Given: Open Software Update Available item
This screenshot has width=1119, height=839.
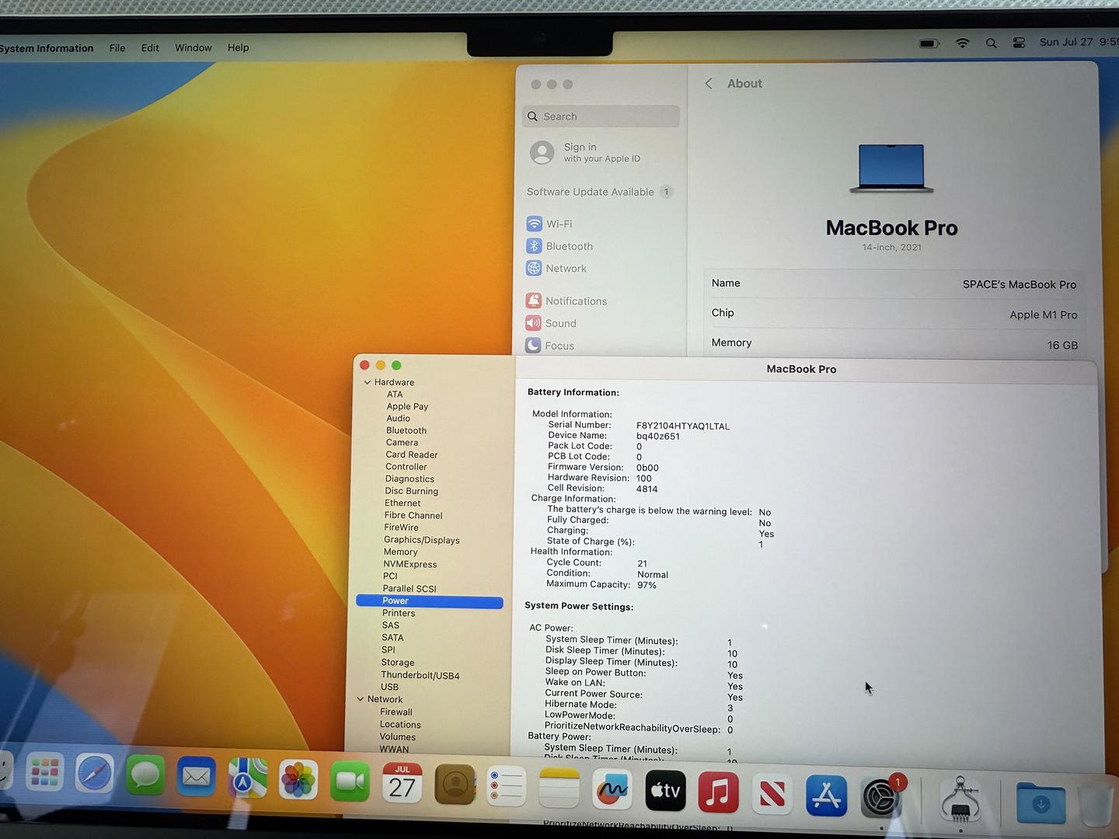Looking at the screenshot, I should click(x=599, y=192).
